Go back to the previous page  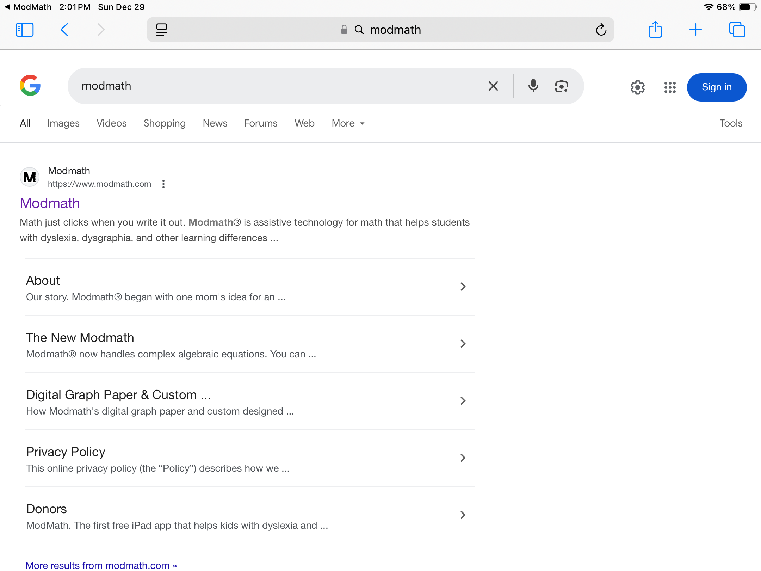pyautogui.click(x=64, y=30)
